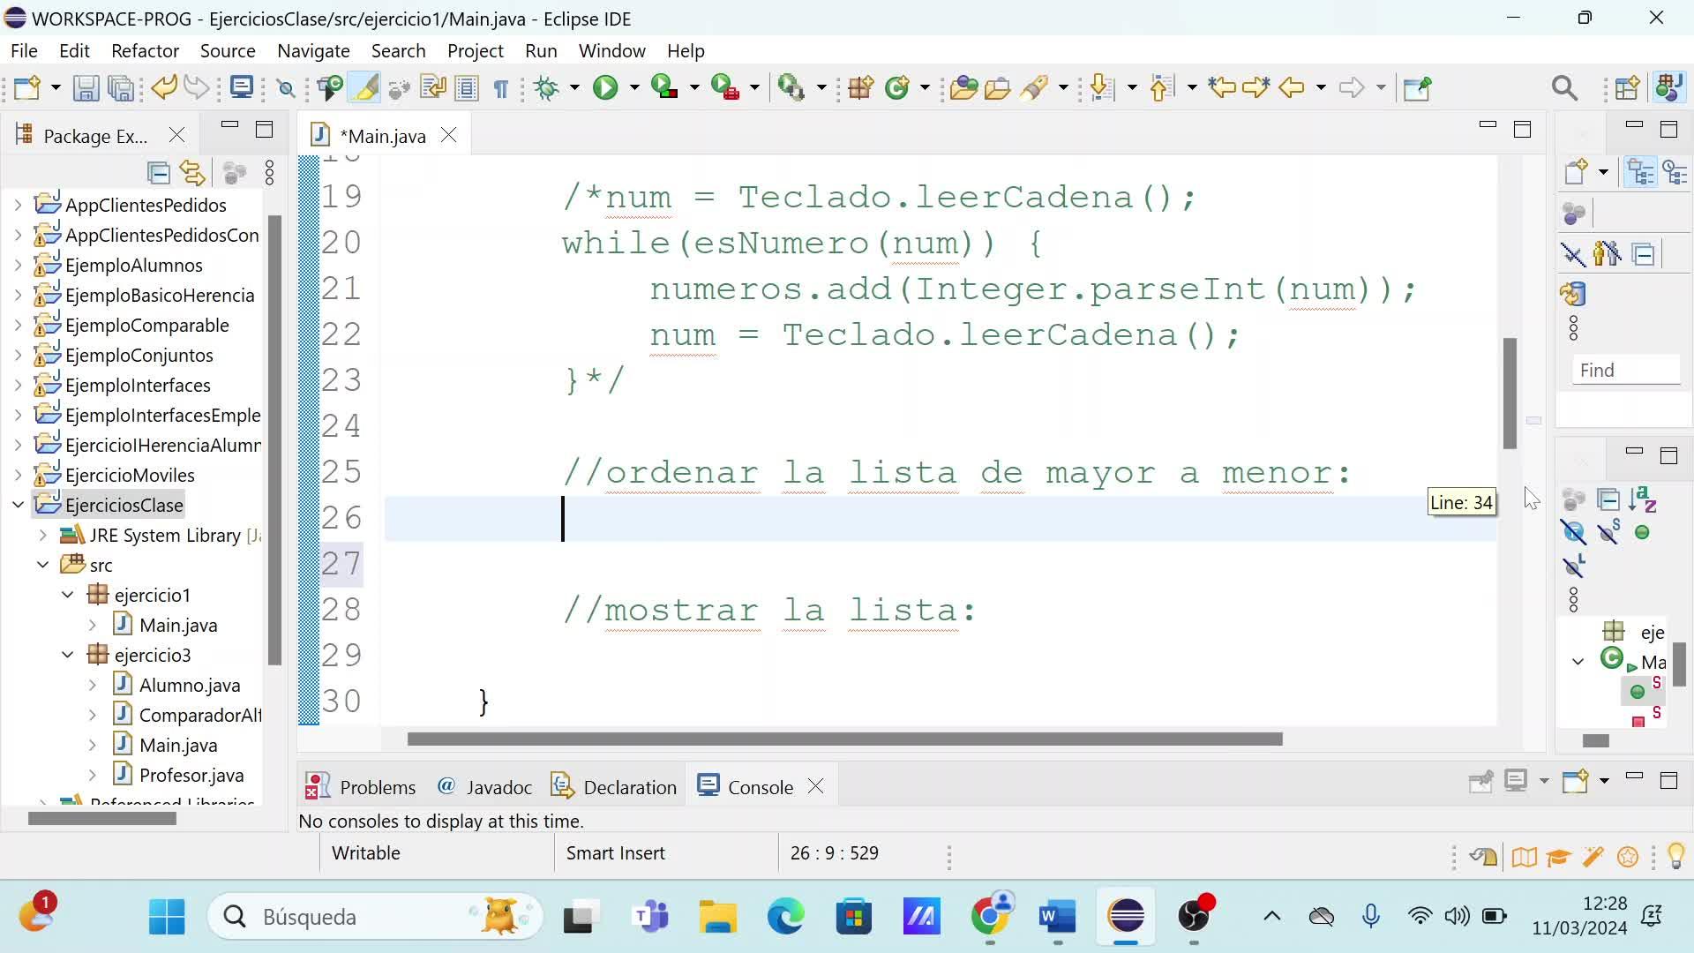
Task: Expand the EjercicioMoviles project
Action: pyautogui.click(x=18, y=475)
